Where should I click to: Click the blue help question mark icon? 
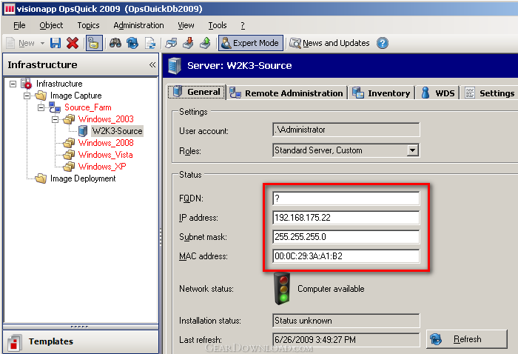point(383,43)
